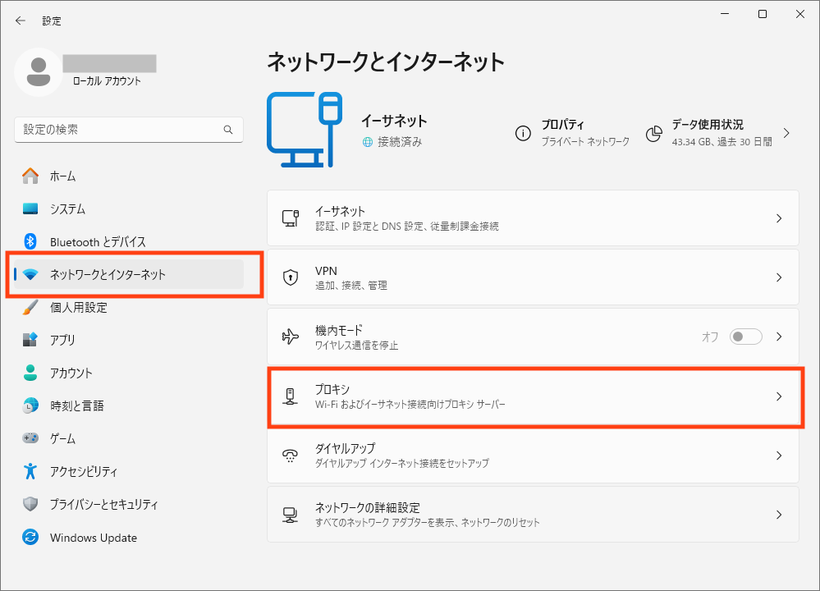Open the システム sidebar item
This screenshot has width=820, height=591.
pyautogui.click(x=67, y=209)
